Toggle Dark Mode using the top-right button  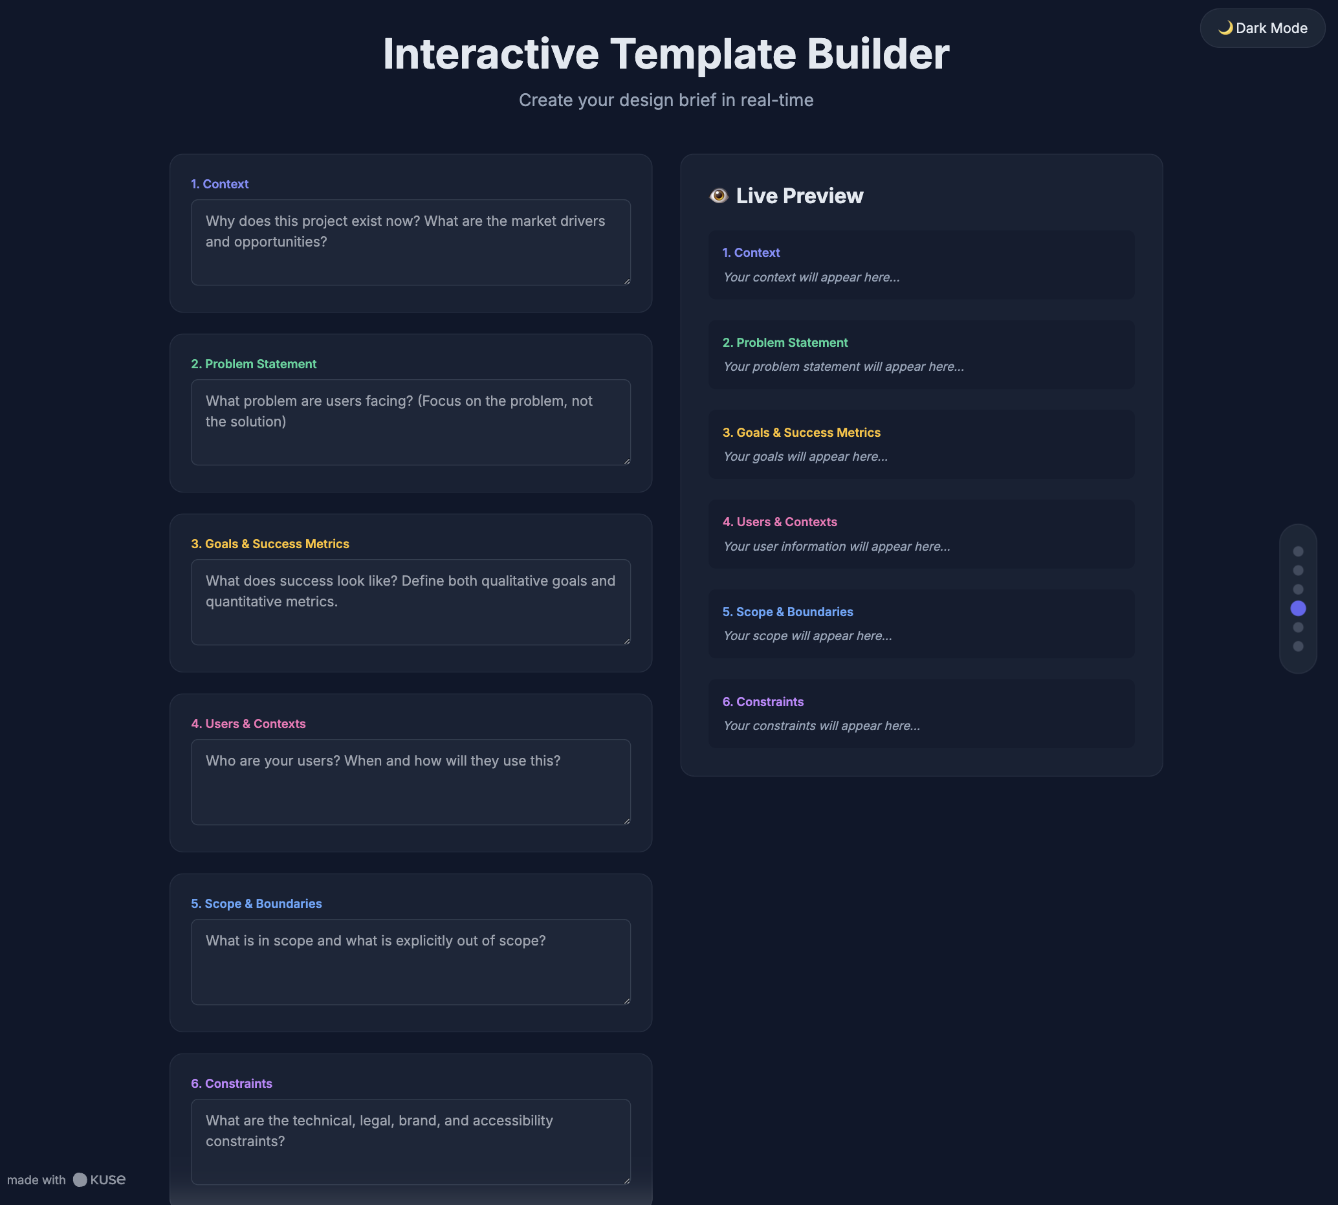[x=1262, y=28]
